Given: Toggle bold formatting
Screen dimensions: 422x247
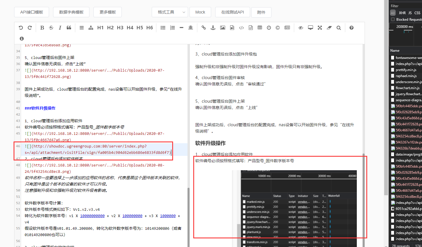Looking at the screenshot, I should (x=42, y=28).
